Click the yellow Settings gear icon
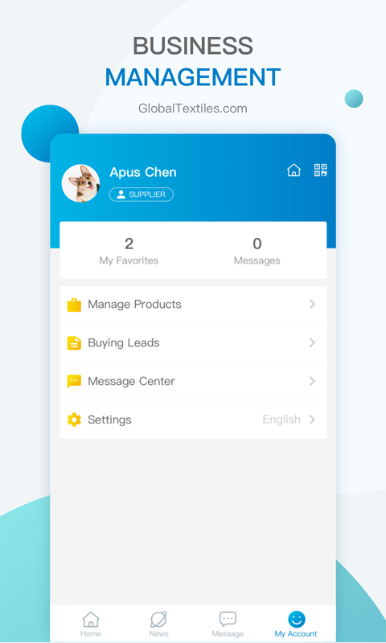Screen dimensions: 386x643 coord(74,420)
